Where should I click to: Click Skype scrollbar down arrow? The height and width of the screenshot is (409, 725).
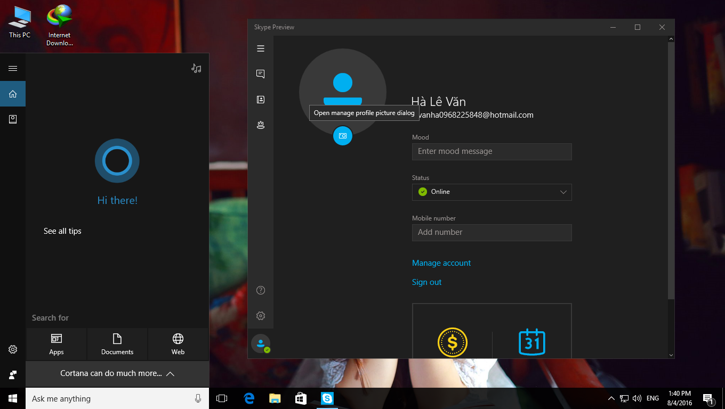point(671,355)
